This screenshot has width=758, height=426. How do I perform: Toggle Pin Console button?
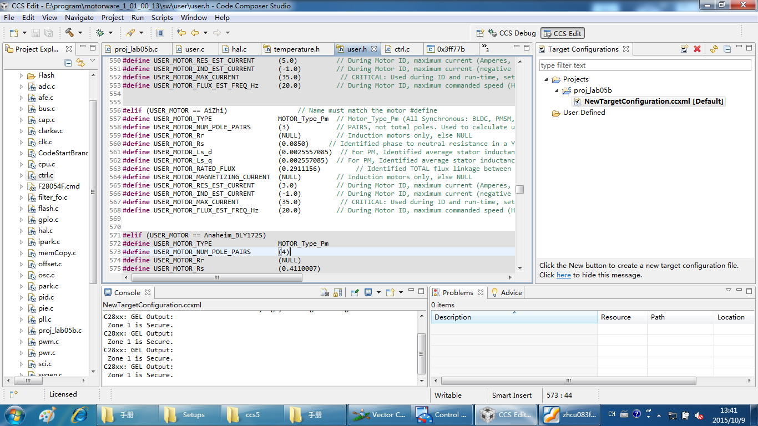(x=355, y=292)
